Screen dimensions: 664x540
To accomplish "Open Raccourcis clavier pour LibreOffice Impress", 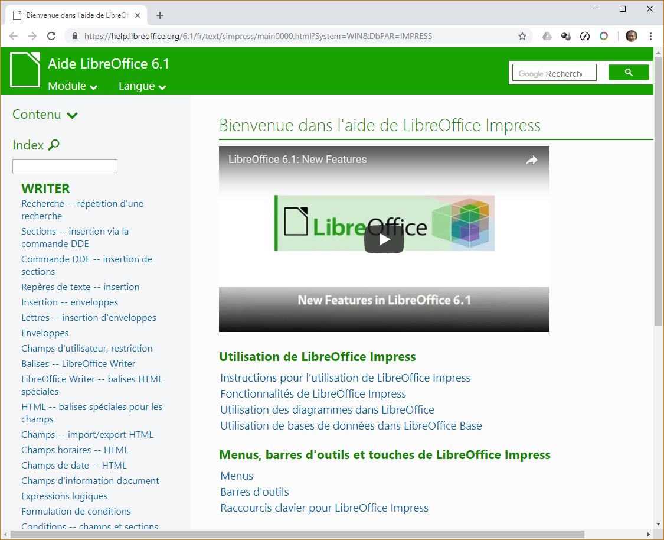I will 325,508.
